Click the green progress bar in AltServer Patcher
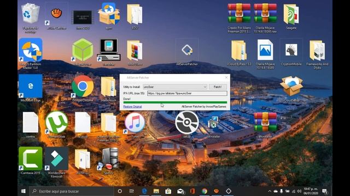350x196 pixels. (175, 102)
